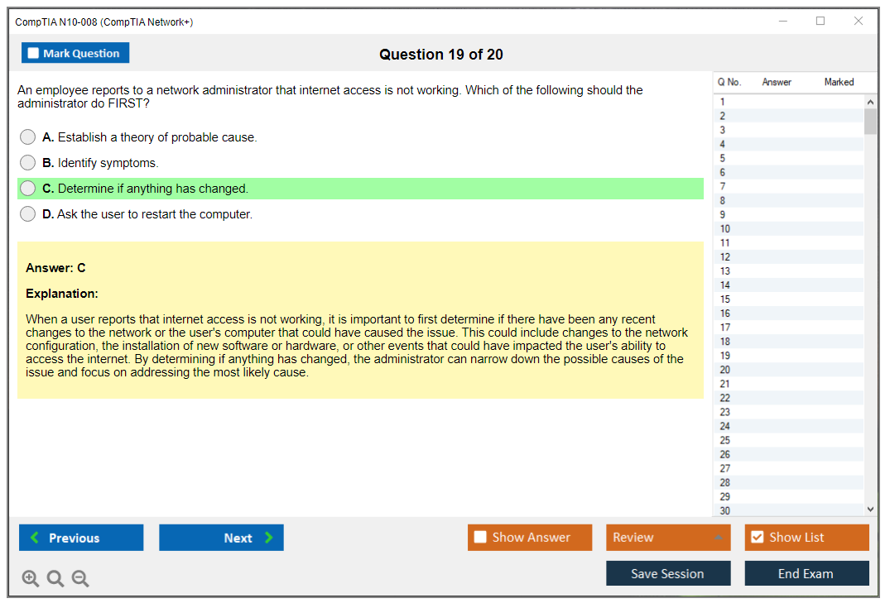Jump to question 25 in list

pyautogui.click(x=725, y=440)
